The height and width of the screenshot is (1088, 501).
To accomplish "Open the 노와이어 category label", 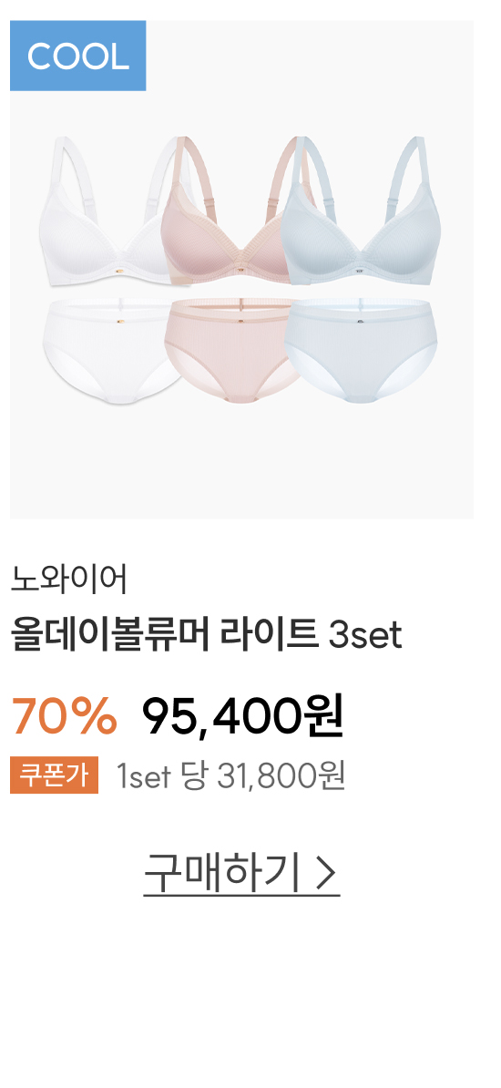I will tap(69, 580).
